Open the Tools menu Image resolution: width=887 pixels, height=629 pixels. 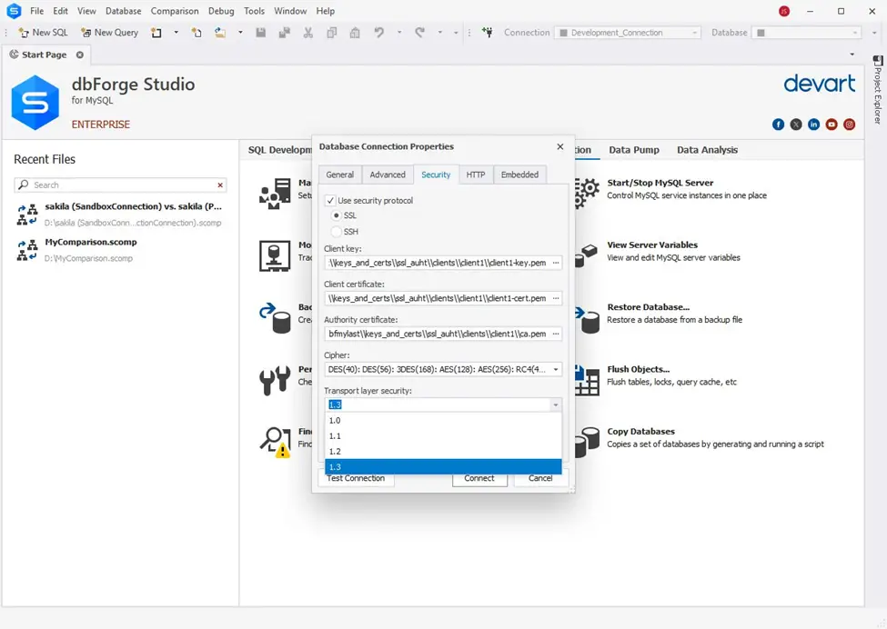click(254, 11)
